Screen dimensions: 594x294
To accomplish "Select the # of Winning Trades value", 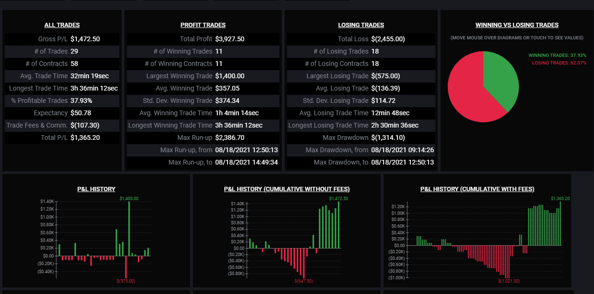I will [219, 51].
